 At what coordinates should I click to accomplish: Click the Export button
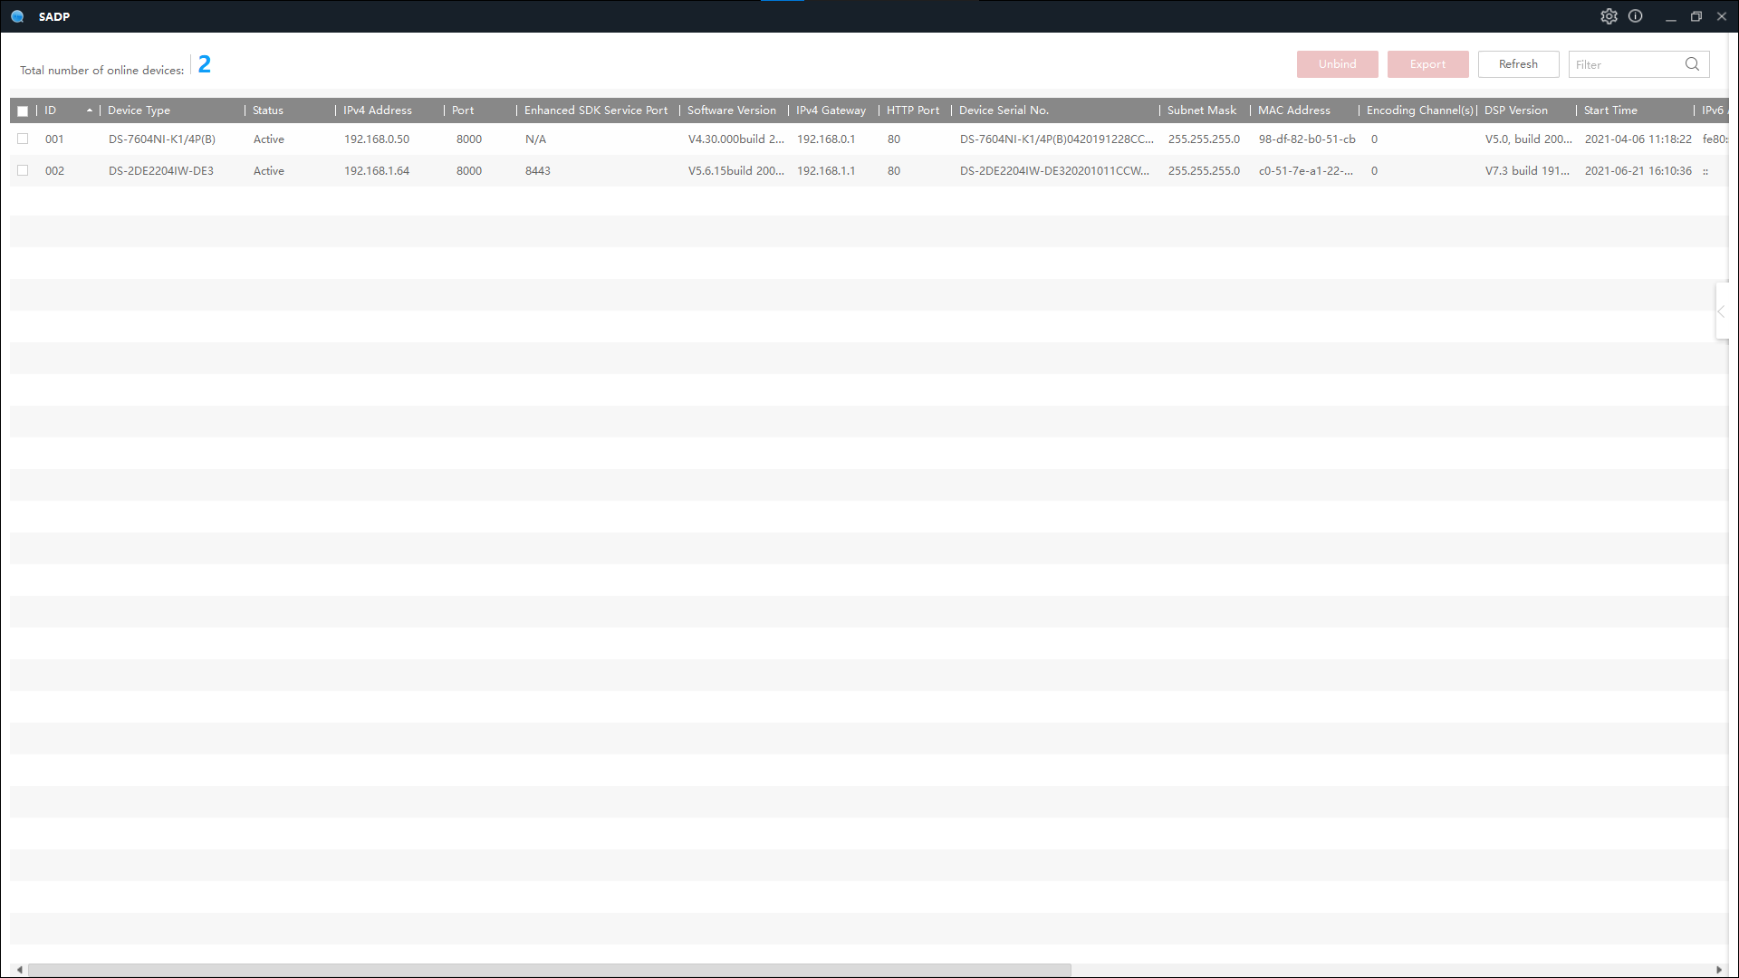[x=1427, y=64]
